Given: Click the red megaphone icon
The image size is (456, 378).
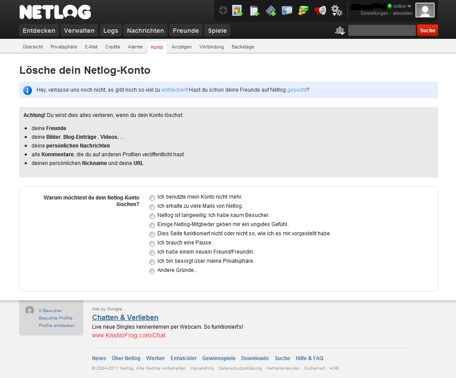Looking at the screenshot, I should click(320, 11).
